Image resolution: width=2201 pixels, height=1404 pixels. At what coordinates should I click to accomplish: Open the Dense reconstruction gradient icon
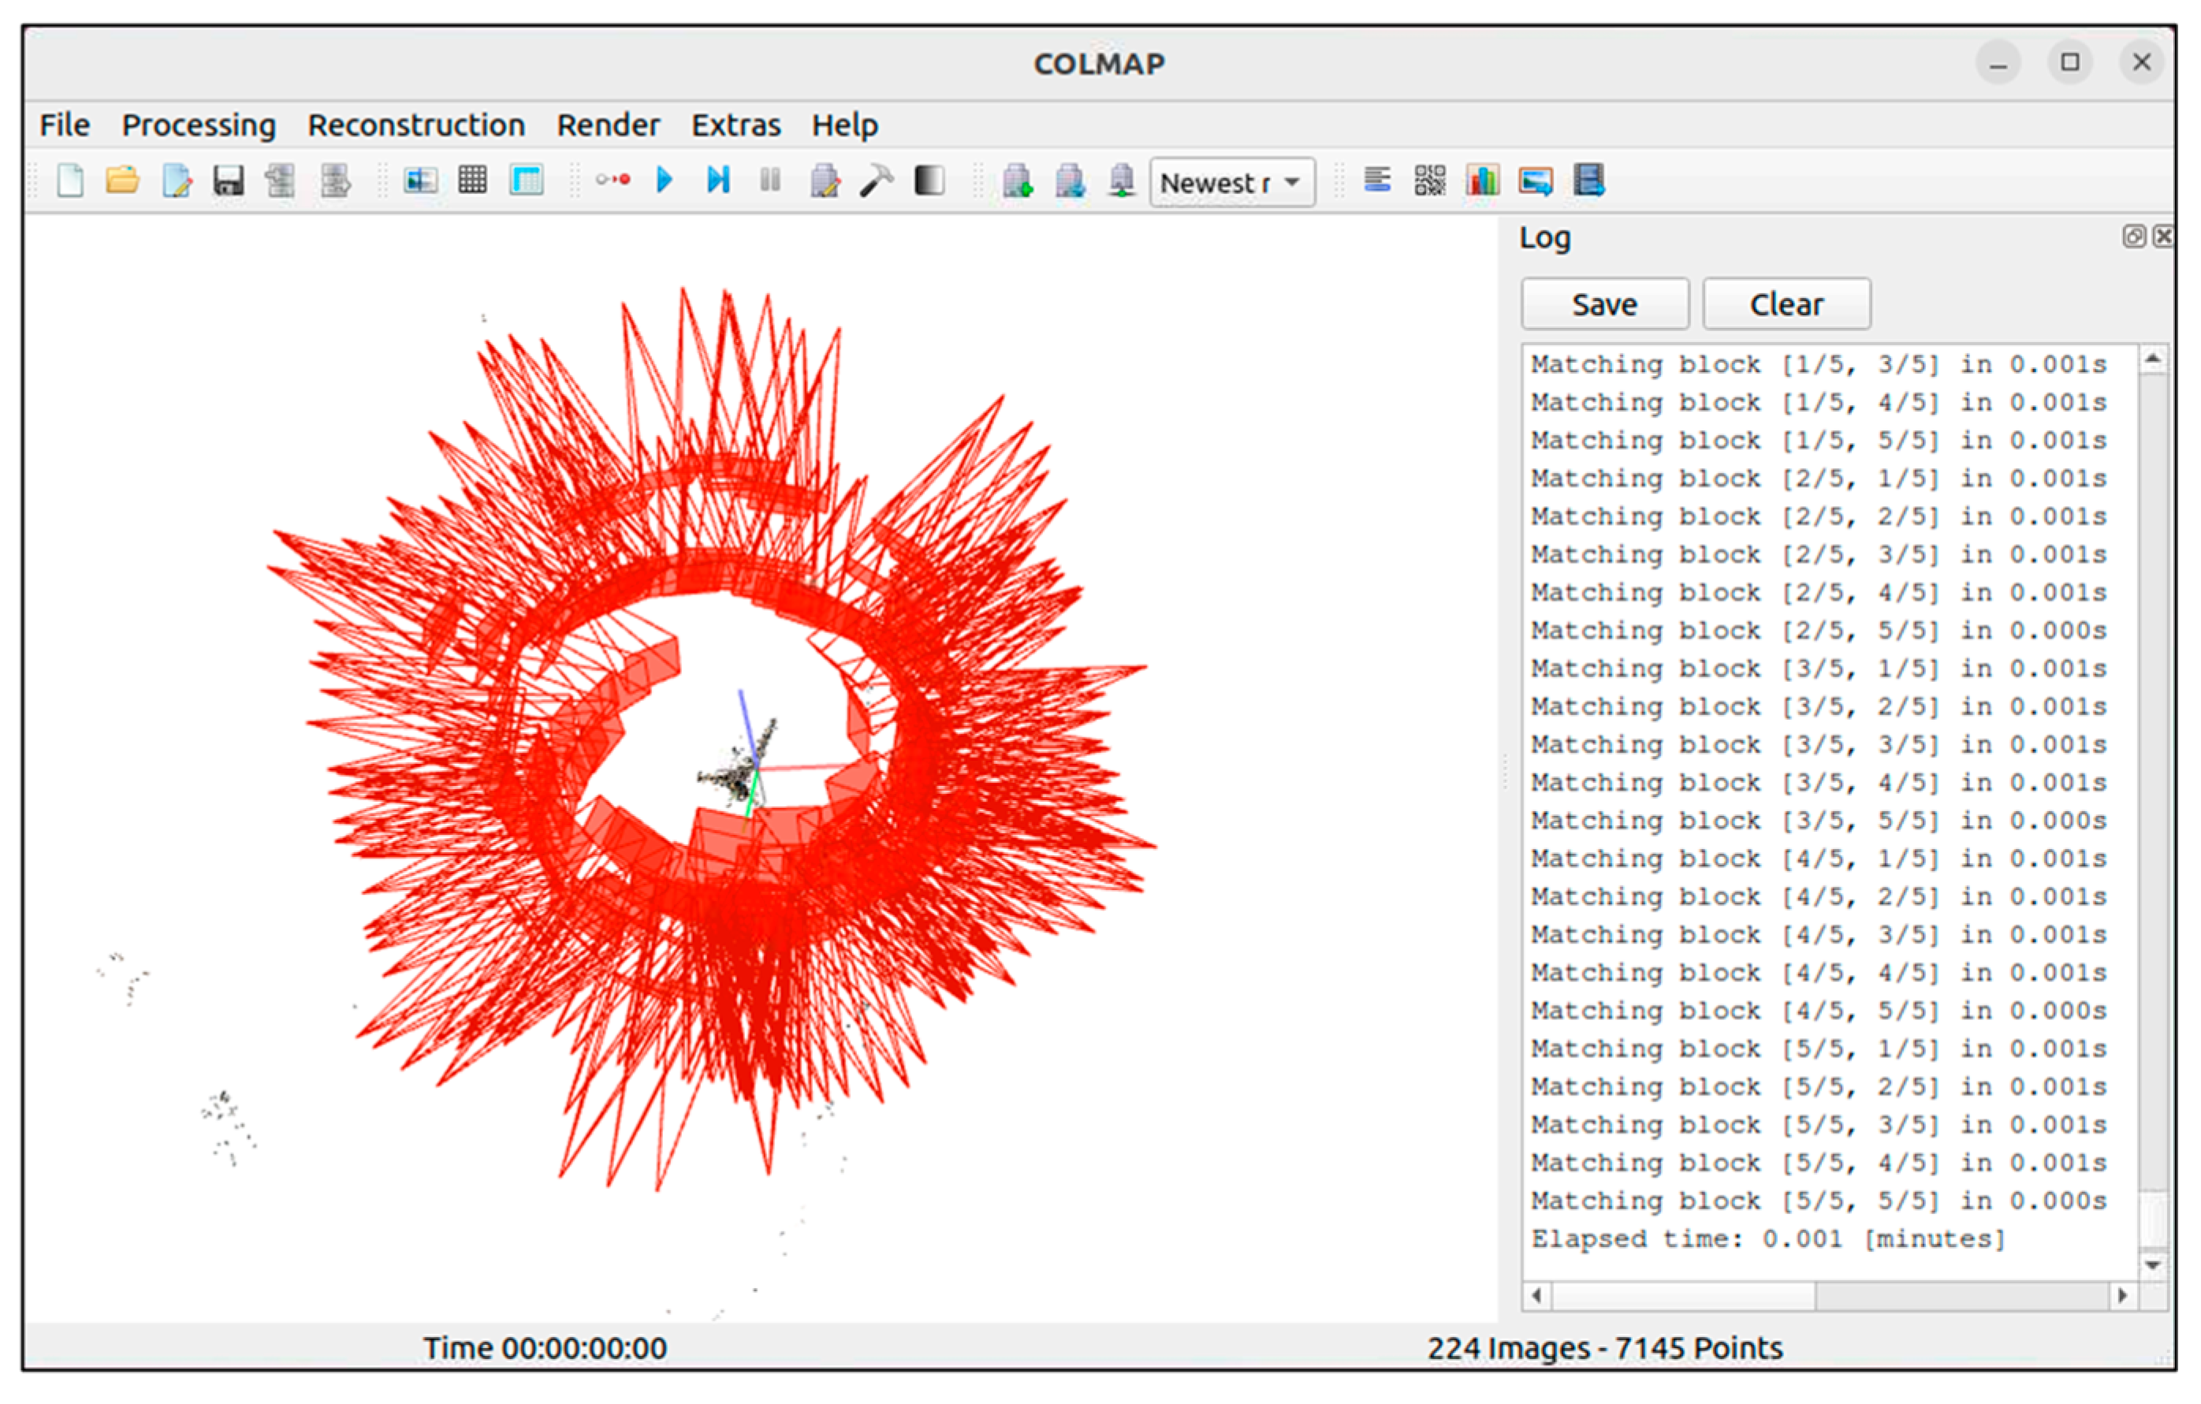point(929,180)
